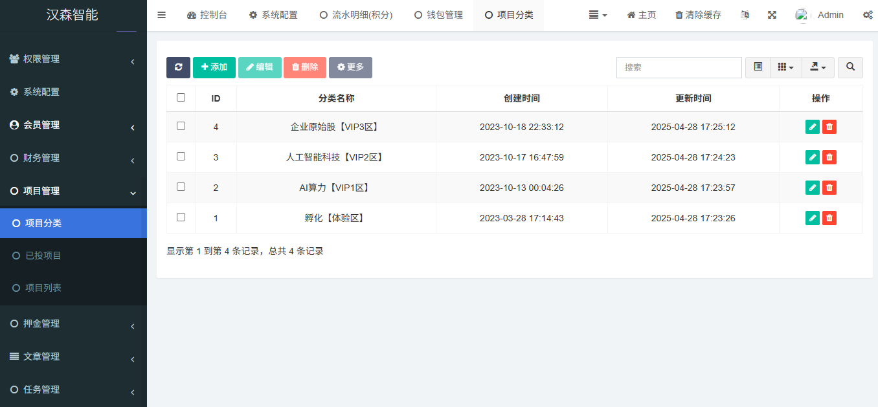Open the export data dropdown

(818, 67)
